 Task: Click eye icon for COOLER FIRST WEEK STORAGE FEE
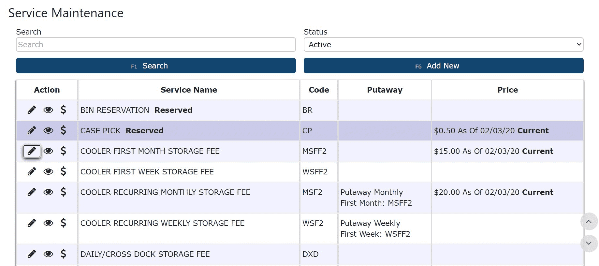click(x=48, y=171)
